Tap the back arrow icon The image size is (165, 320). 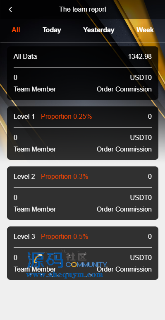click(10, 10)
